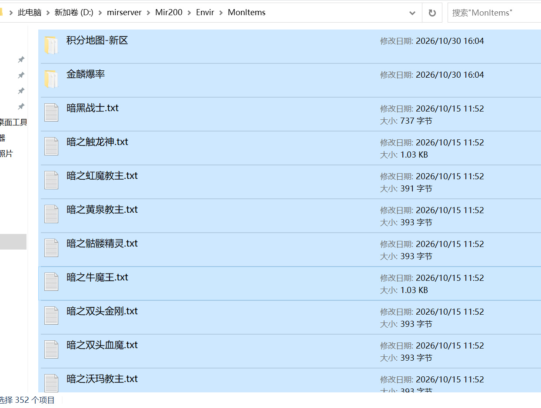Click the 暗之双头金刚.txt file icon

[51, 316]
